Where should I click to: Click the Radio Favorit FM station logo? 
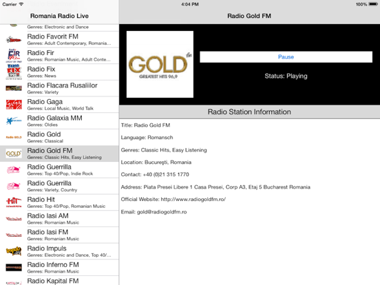tap(14, 39)
